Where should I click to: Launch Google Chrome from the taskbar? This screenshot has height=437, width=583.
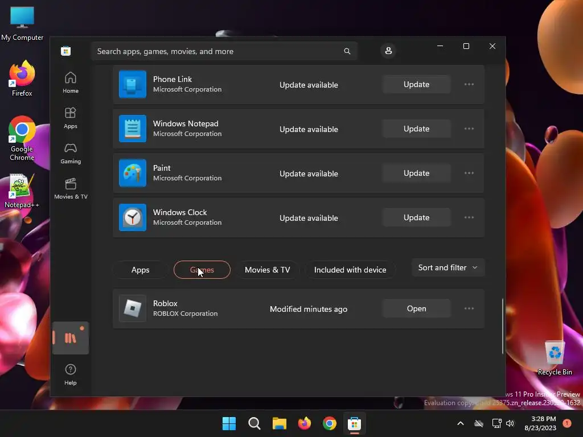(x=330, y=423)
